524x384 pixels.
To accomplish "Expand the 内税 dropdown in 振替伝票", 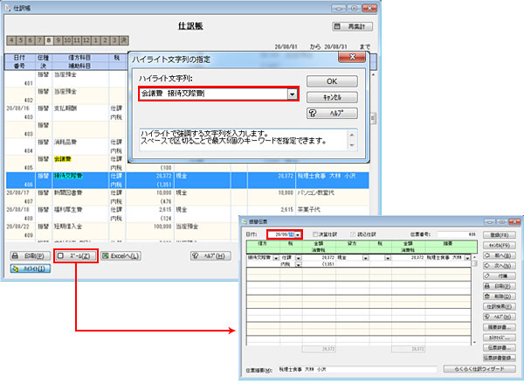I will [x=299, y=264].
